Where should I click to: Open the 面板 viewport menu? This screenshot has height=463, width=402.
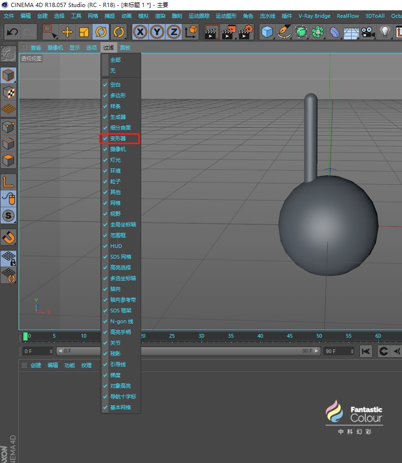point(125,48)
